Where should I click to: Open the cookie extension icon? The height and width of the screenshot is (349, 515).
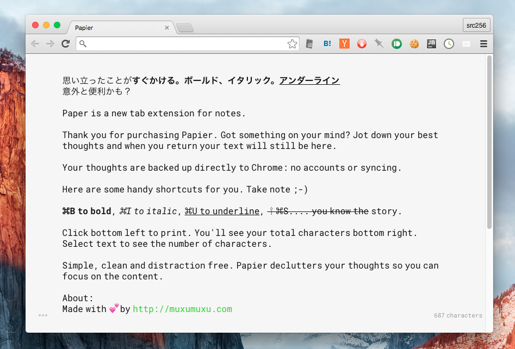click(x=414, y=43)
